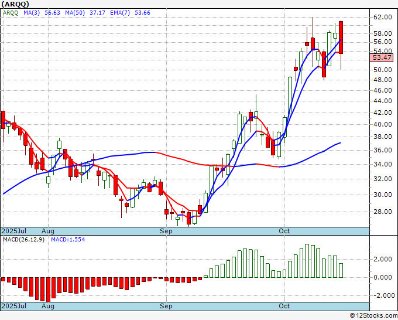Click the 0.000 MACD axis label
398x320 pixels.
point(383,277)
